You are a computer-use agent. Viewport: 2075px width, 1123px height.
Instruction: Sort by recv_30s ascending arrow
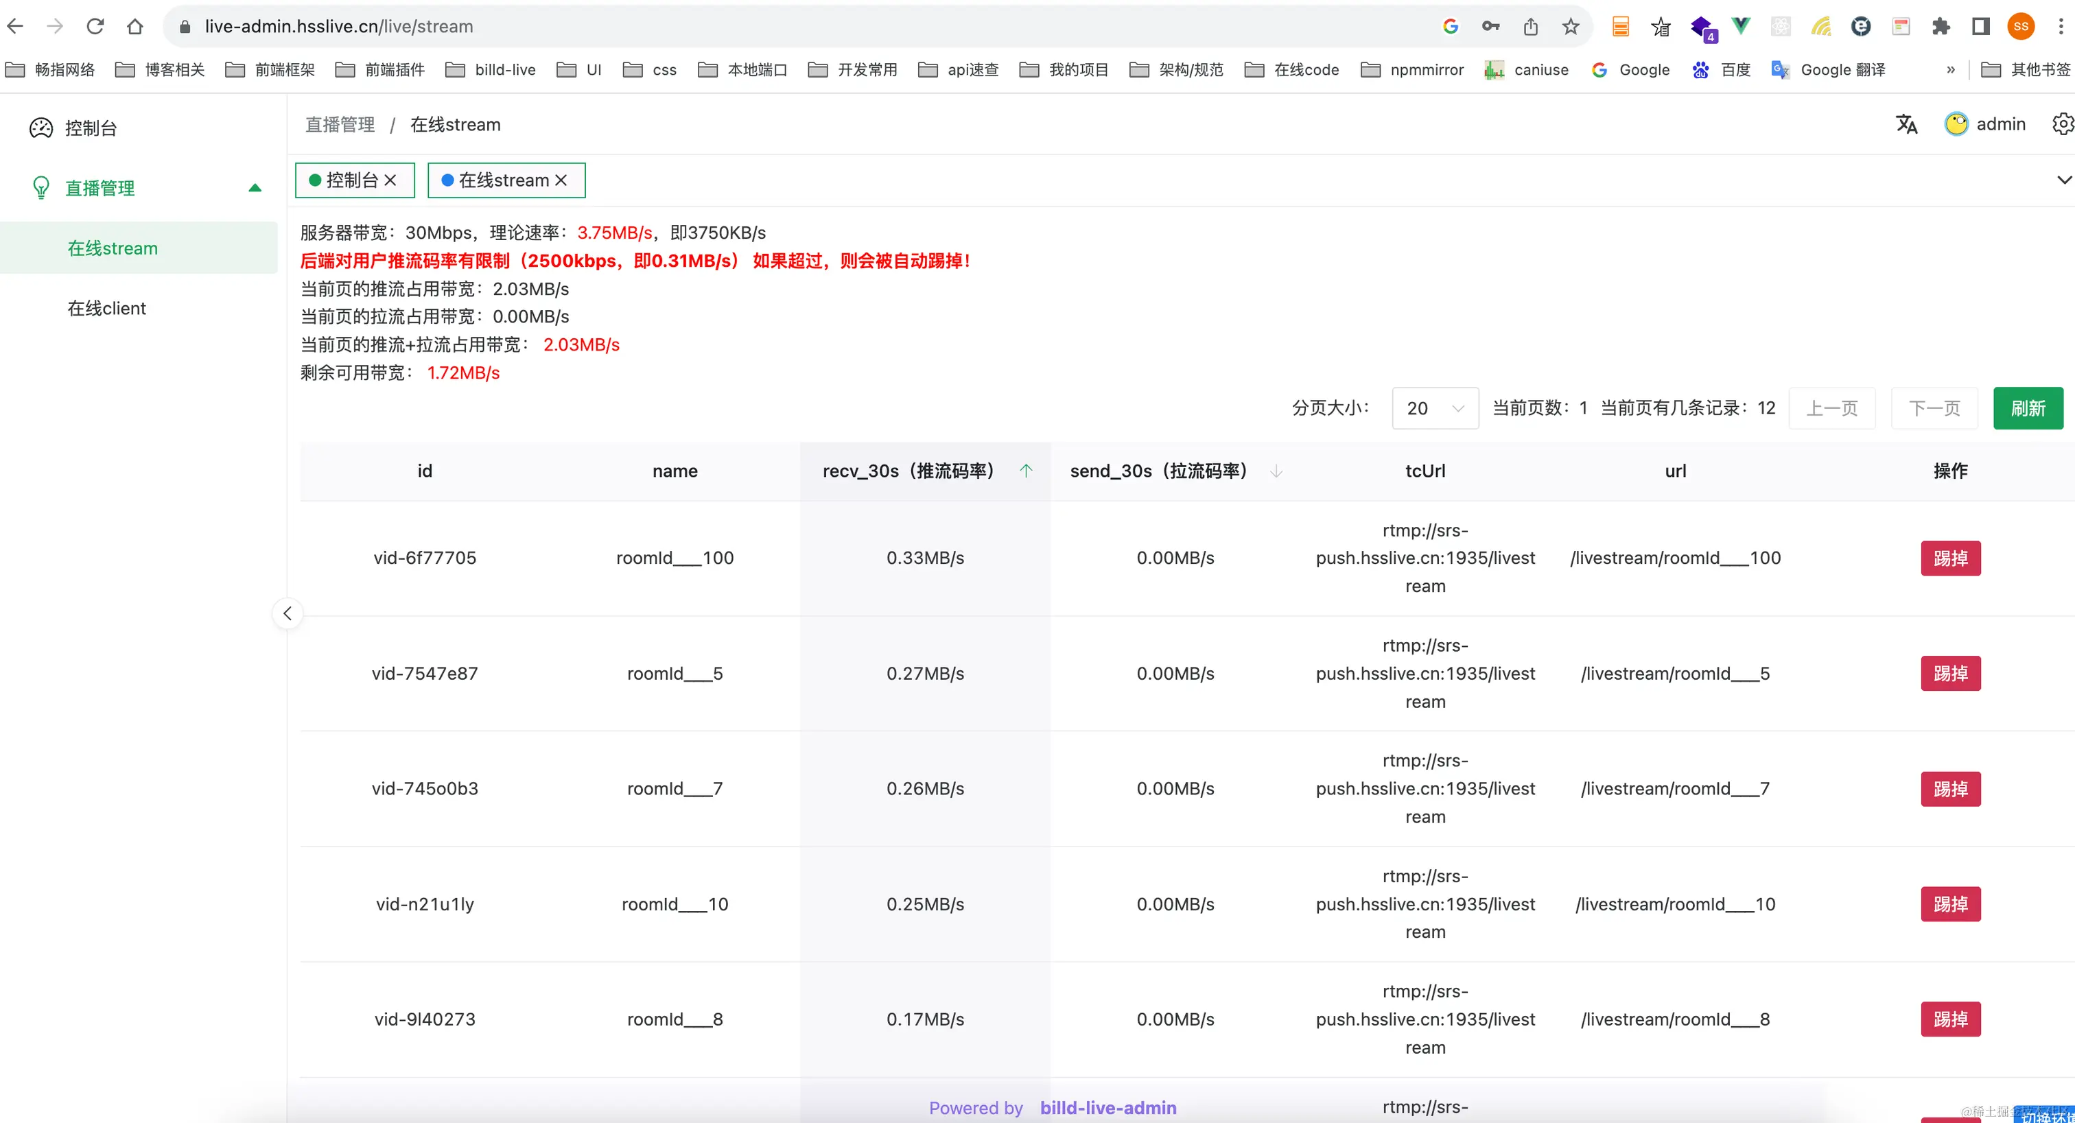pos(1027,471)
